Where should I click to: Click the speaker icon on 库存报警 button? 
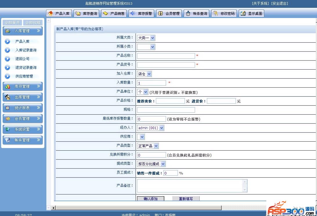(133, 13)
